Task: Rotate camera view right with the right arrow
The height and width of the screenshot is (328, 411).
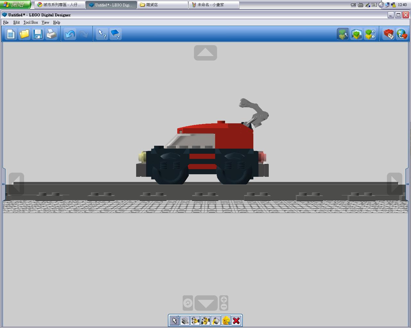Action: point(395,184)
